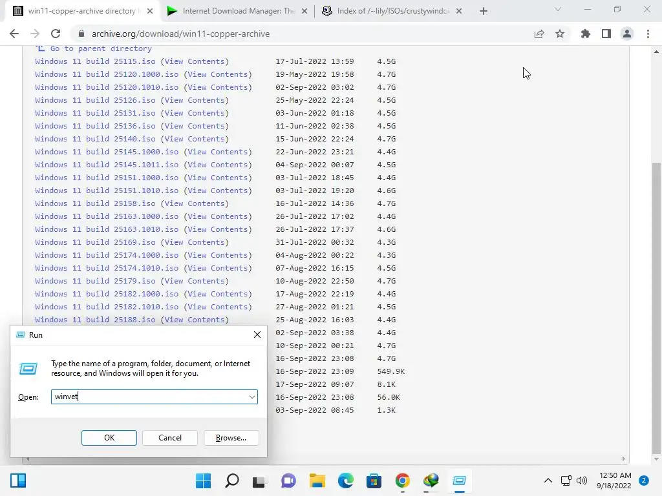Click the padlock site info icon
This screenshot has height=496, width=662.
click(81, 34)
